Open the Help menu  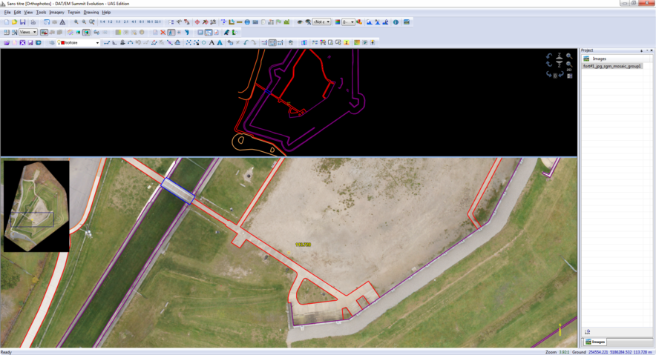pos(106,13)
